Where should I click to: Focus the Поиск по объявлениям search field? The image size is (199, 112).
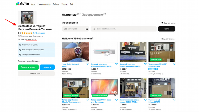point(124,29)
